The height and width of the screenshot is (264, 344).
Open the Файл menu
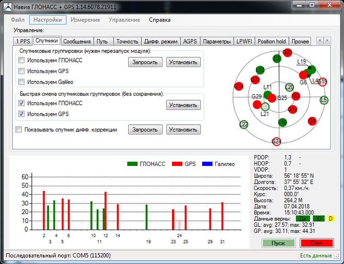point(18,20)
